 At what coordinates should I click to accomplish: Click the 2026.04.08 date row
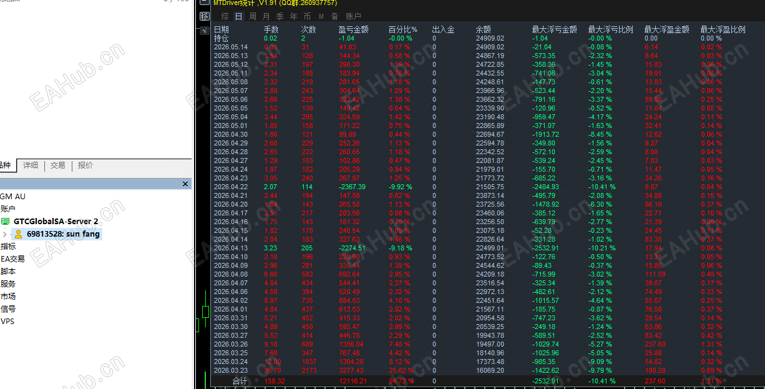[x=231, y=274]
